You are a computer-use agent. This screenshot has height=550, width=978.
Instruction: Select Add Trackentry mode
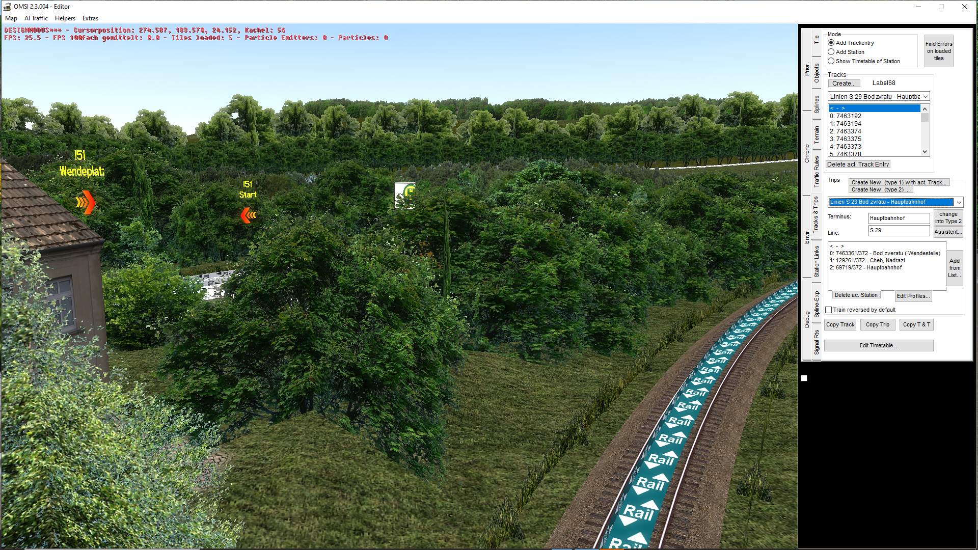(831, 43)
